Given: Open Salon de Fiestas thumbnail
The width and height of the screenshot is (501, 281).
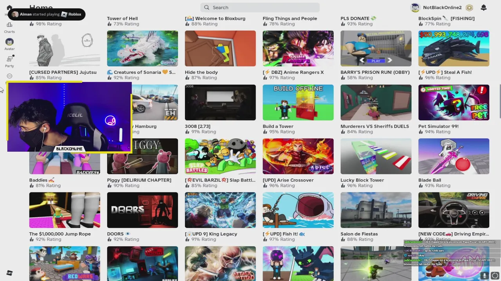Looking at the screenshot, I should tap(376, 210).
